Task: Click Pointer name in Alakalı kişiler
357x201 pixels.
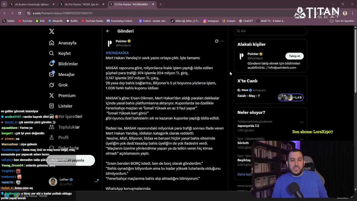Action: (x=253, y=54)
